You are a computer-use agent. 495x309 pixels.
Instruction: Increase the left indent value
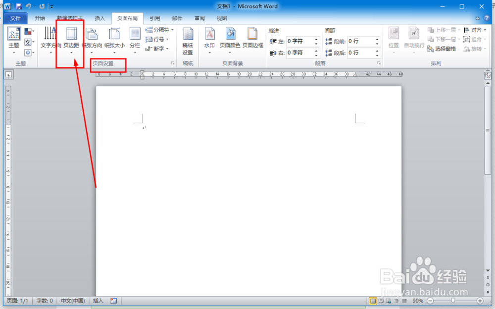point(316,39)
